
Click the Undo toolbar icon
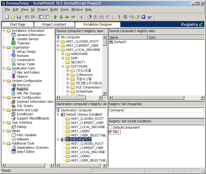[x=27, y=17]
